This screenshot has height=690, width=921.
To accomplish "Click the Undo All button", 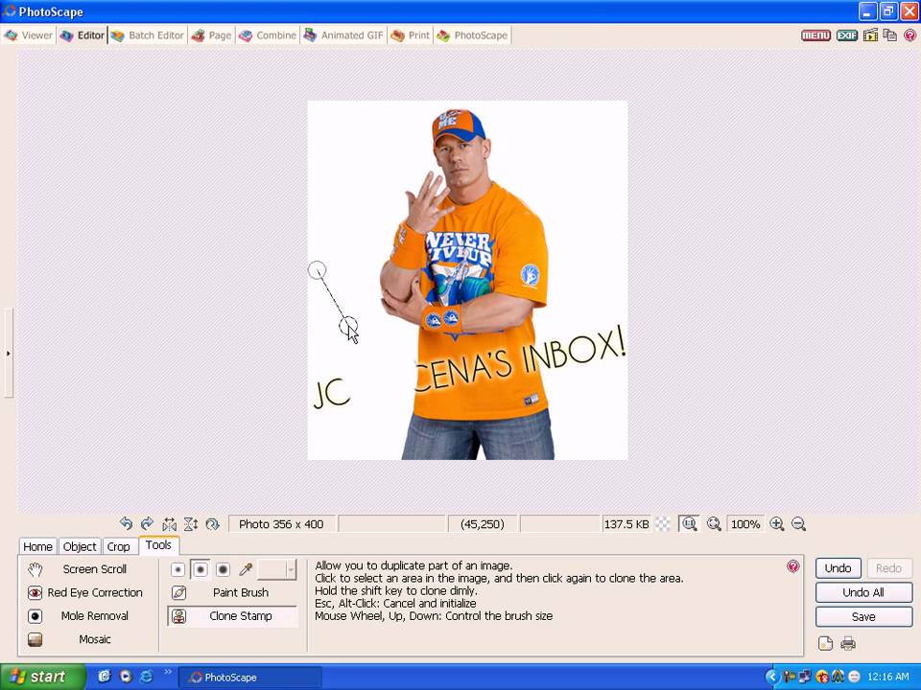I will tap(863, 592).
